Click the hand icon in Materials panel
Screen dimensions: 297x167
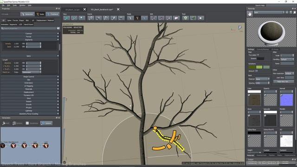pos(250,13)
